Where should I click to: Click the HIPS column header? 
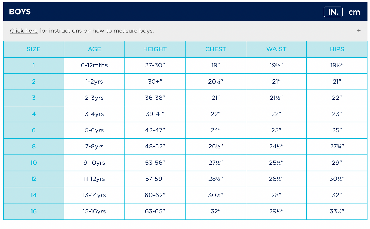[337, 49]
